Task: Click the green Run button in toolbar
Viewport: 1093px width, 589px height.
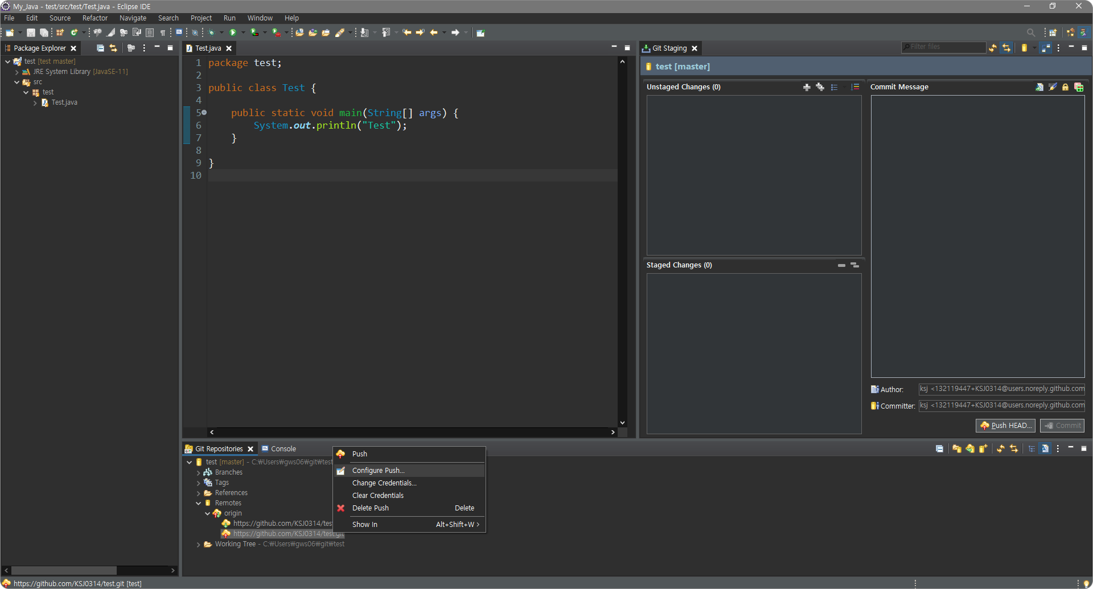Action: [x=233, y=32]
